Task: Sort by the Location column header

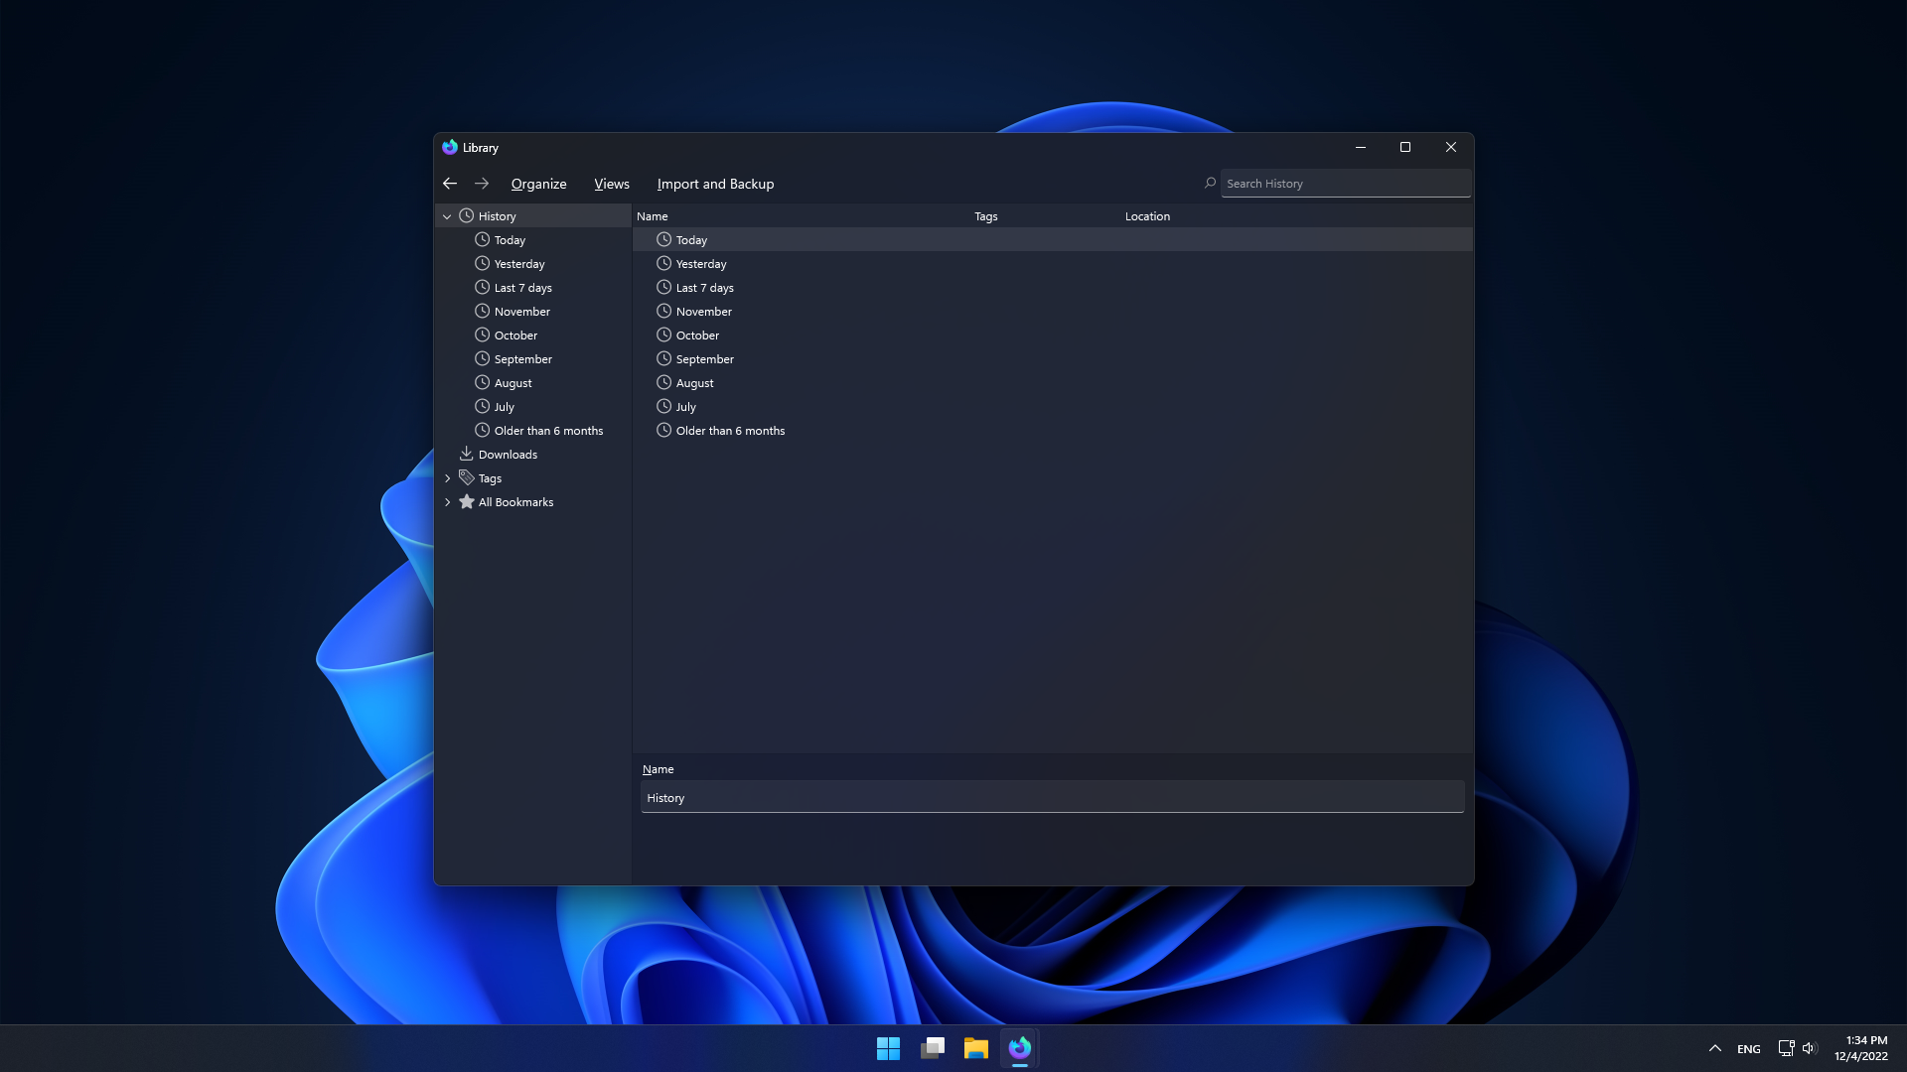Action: [1147, 216]
